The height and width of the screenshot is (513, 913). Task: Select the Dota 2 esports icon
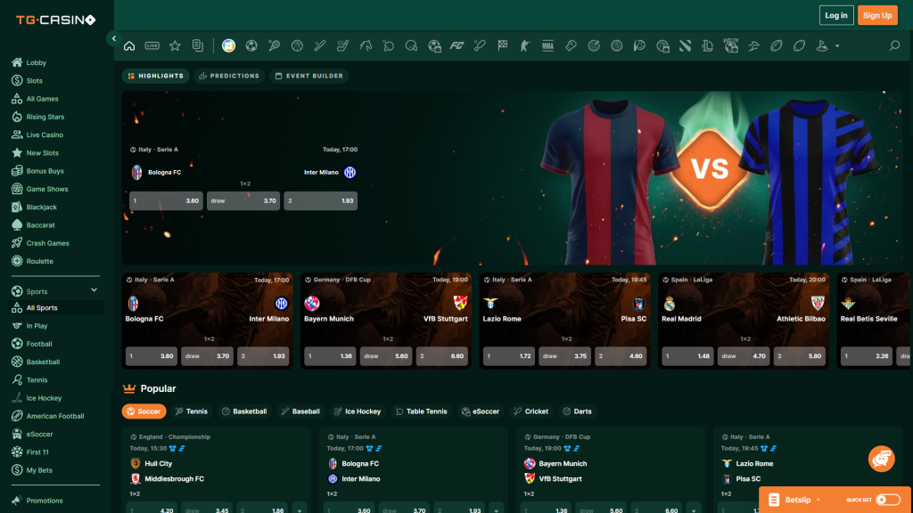pos(686,46)
